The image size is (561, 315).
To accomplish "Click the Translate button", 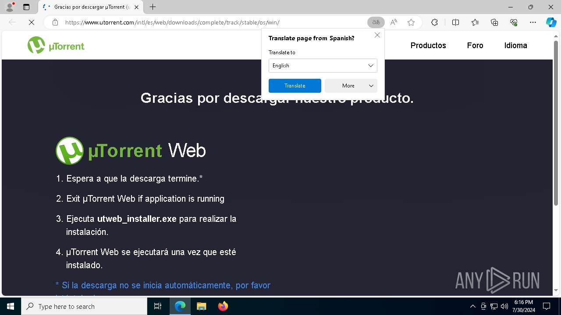I will pyautogui.click(x=295, y=86).
